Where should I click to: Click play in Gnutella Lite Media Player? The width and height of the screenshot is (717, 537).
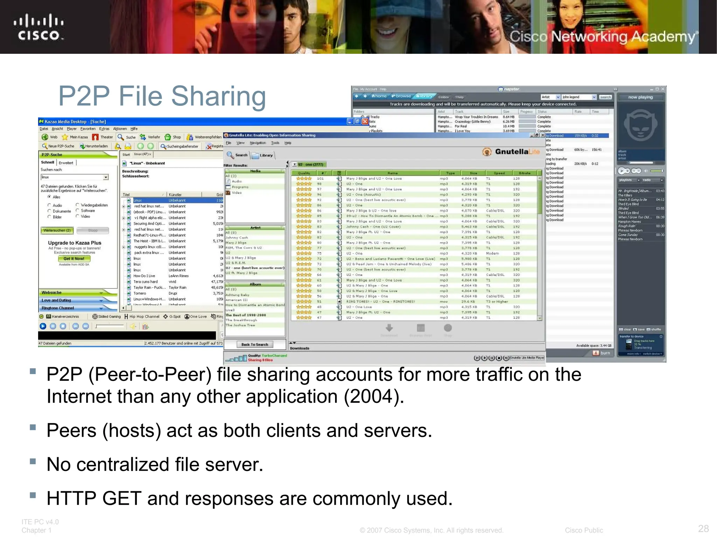click(484, 358)
